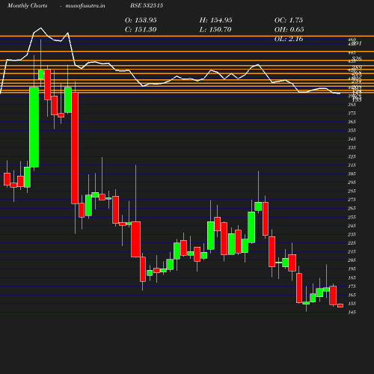Click the 305 price axis label
This screenshot has height=374, width=374.
[352, 174]
